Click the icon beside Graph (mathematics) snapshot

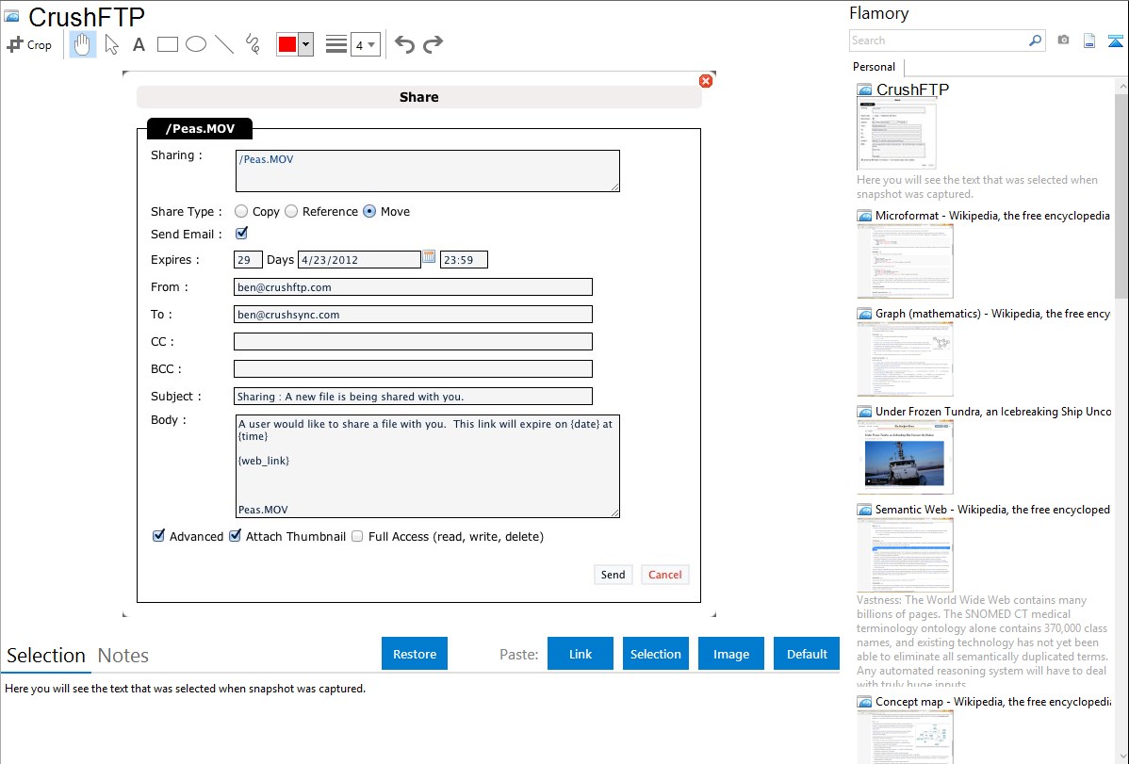[x=864, y=314]
